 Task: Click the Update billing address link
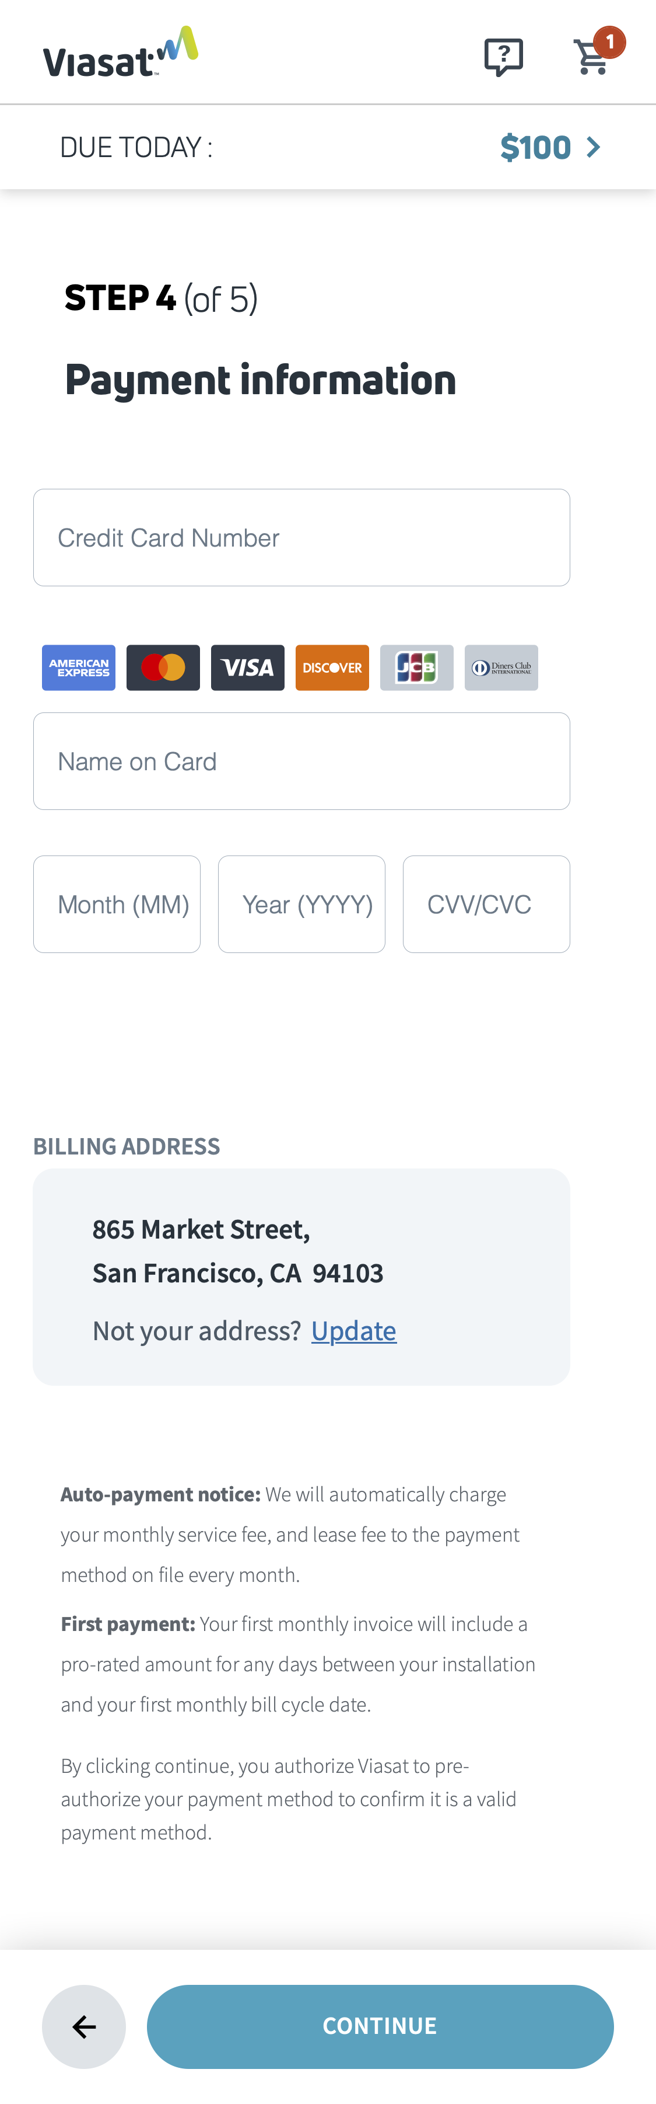353,1330
